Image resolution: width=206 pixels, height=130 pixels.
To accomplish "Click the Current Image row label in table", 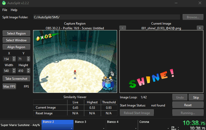I will tap(46, 108).
